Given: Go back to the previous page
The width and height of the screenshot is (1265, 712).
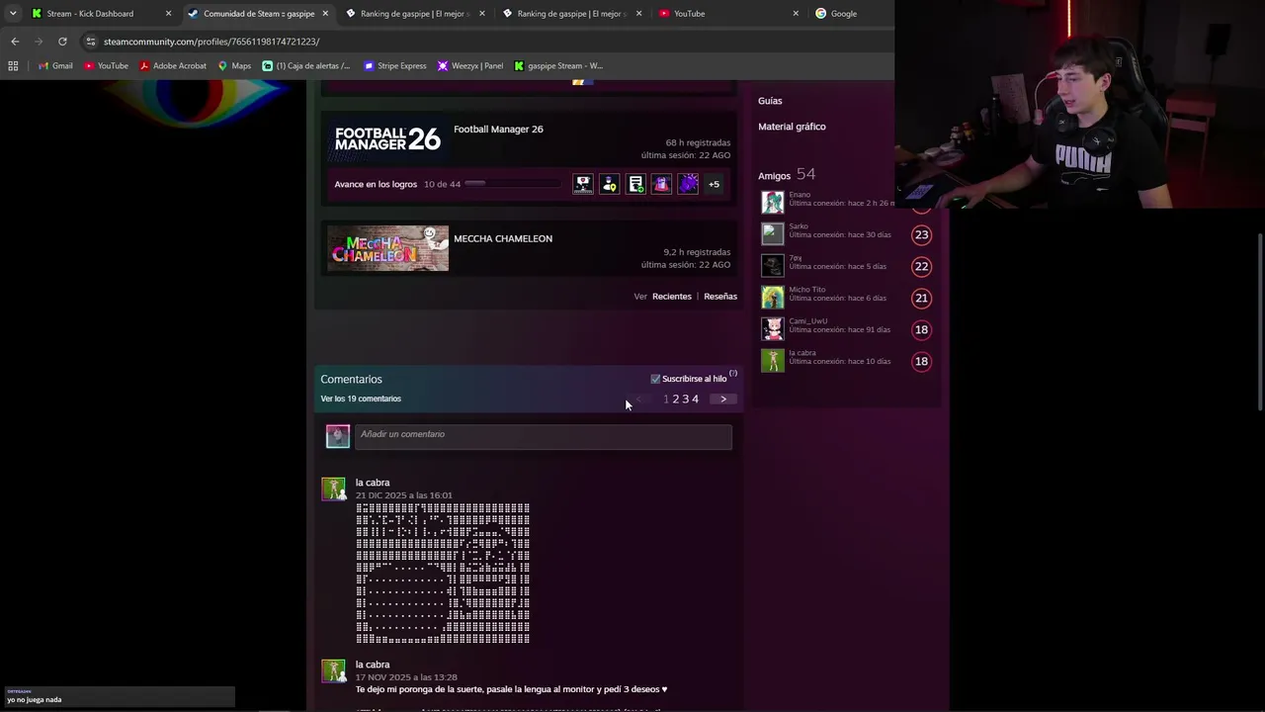Looking at the screenshot, I should 15,42.
